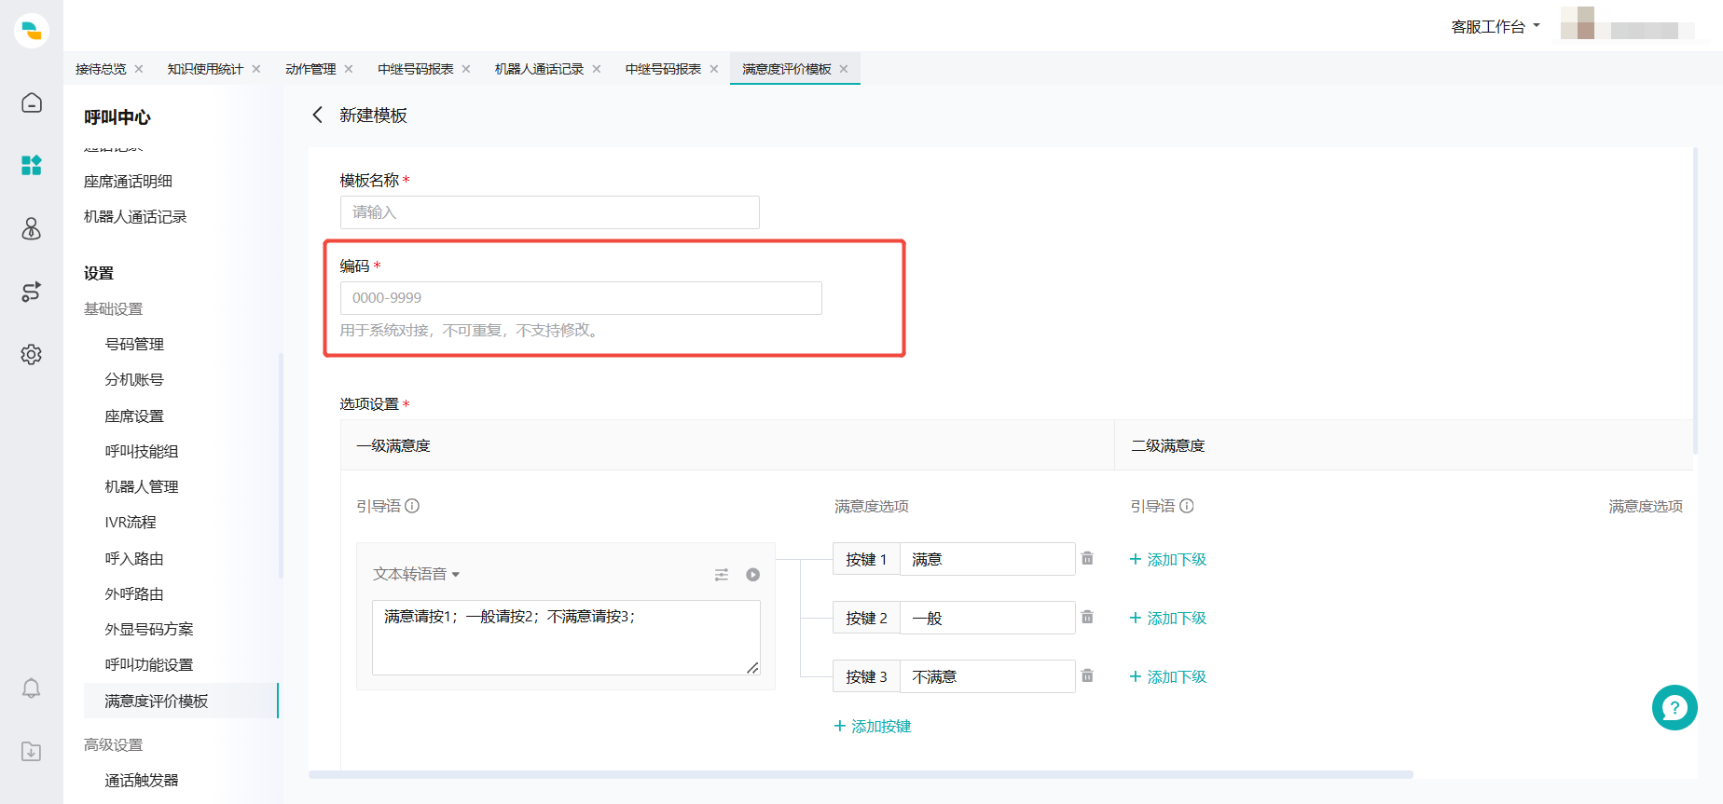The image size is (1723, 804).
Task: Delete the 按键 3 不满意 option
Action: [x=1087, y=676]
